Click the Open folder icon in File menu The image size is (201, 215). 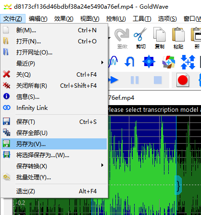coord(6,41)
